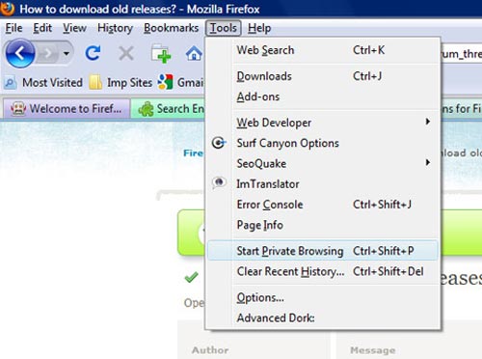Click the Welcome to Firefox tab favicon
Image resolution: width=482 pixels, height=359 pixels.
(x=18, y=109)
